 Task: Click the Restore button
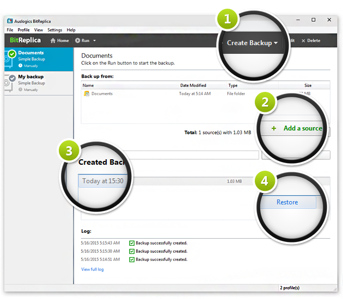point(287,202)
